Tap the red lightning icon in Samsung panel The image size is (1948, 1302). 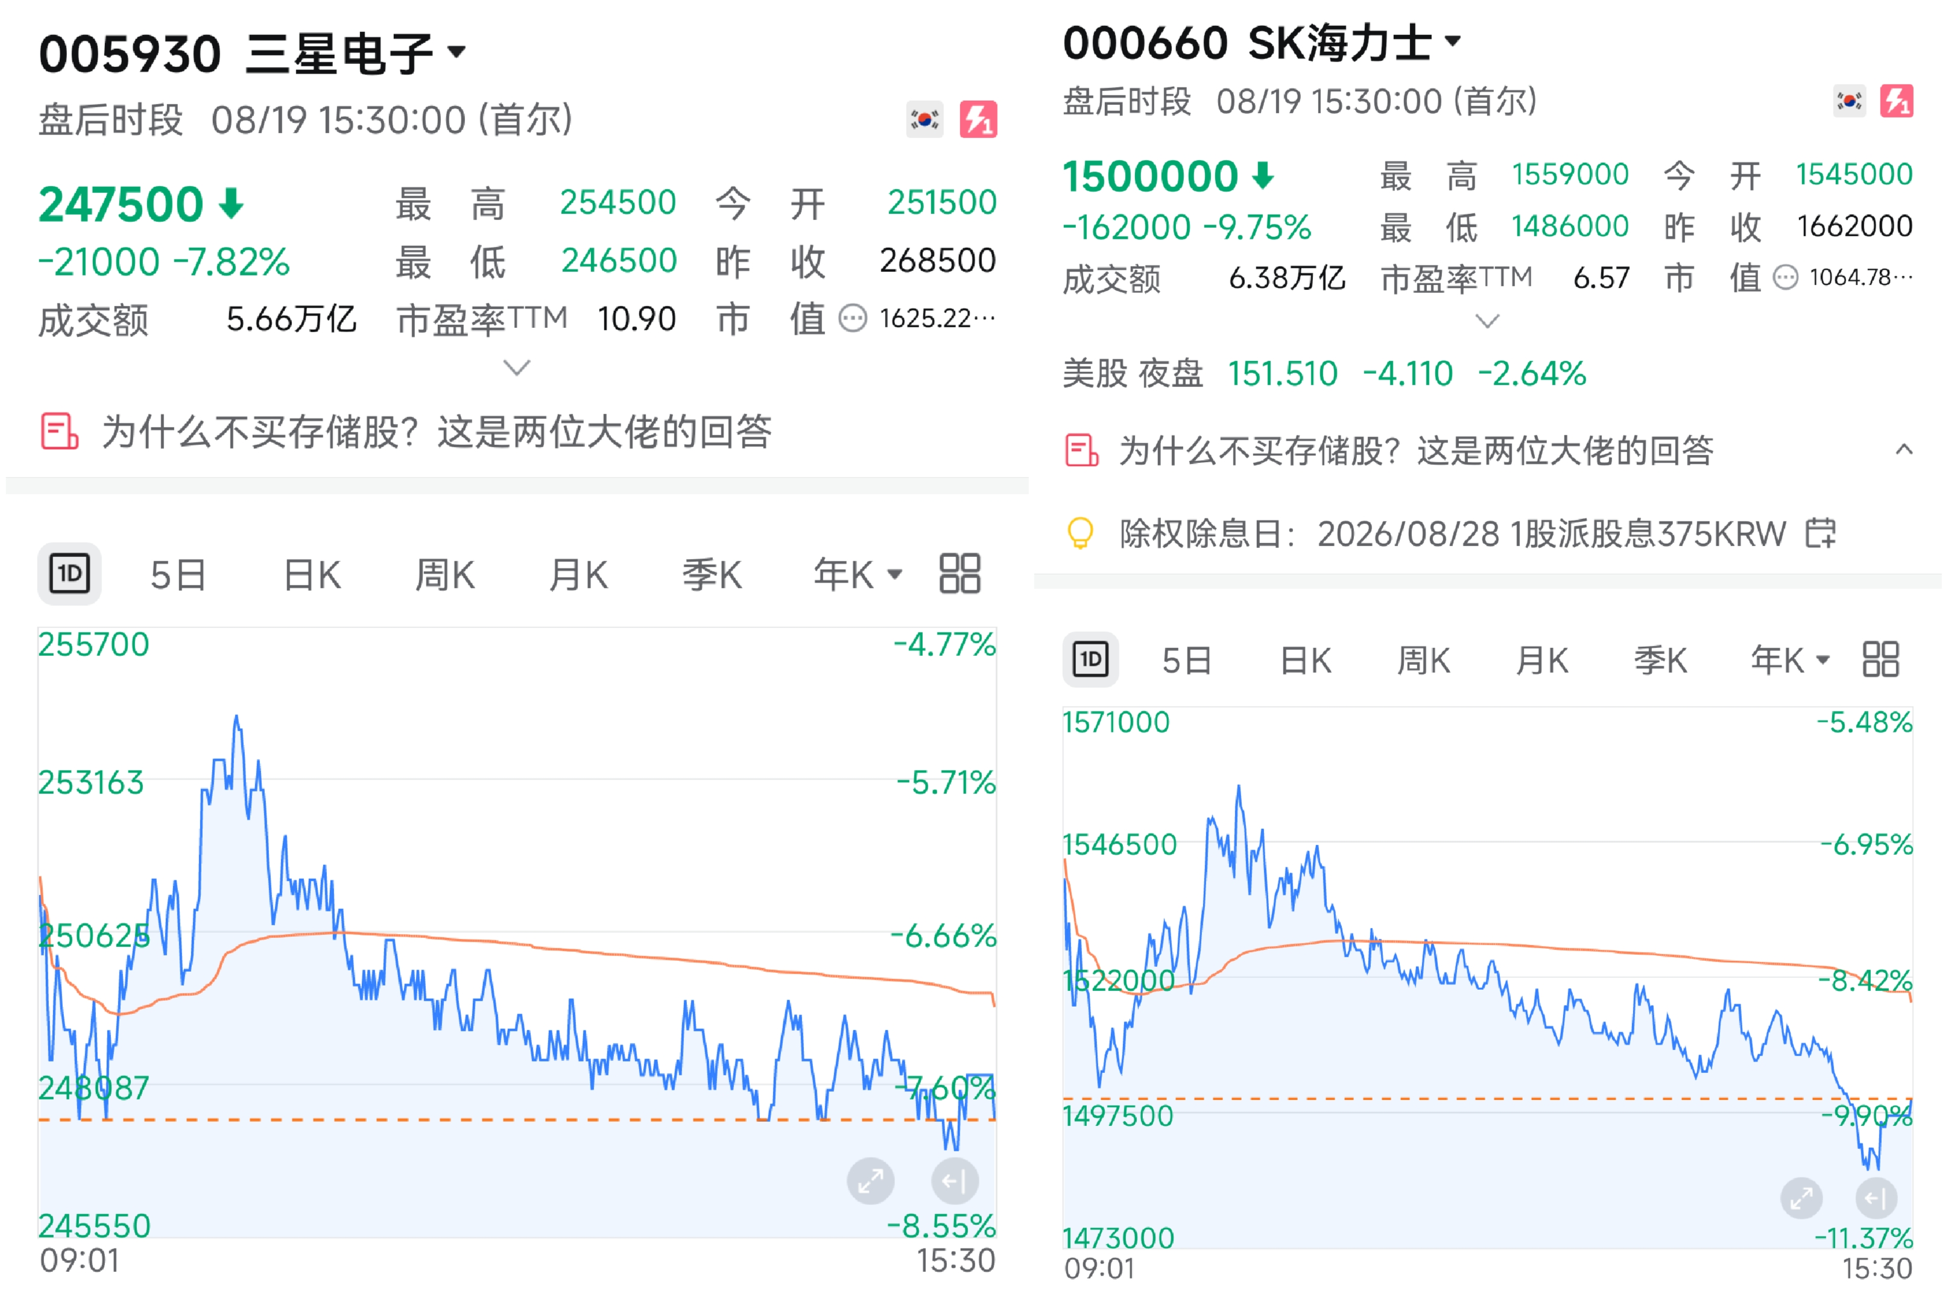[979, 119]
